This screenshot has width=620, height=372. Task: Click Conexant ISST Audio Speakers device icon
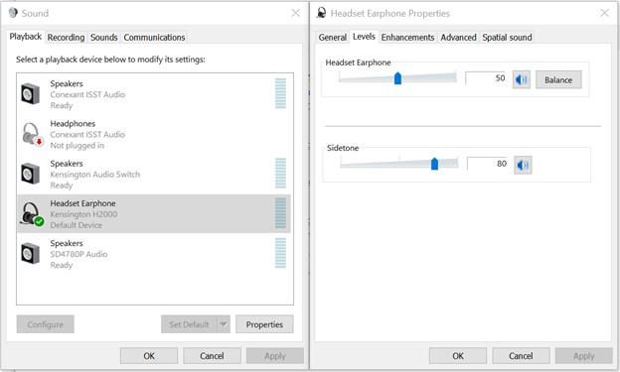point(30,94)
